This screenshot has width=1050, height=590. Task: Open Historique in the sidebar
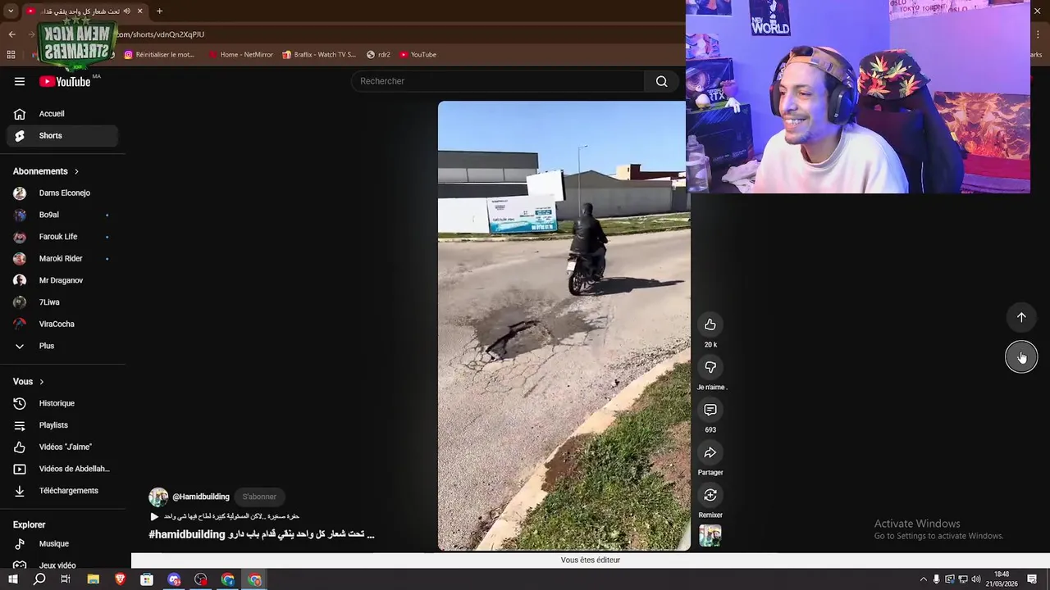(x=62, y=403)
